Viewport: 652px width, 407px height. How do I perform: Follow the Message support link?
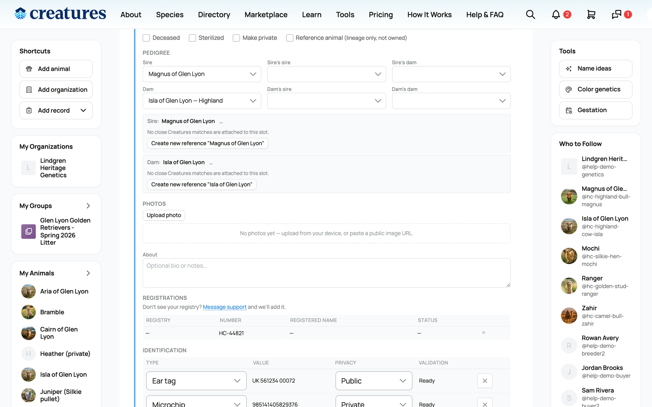(x=224, y=307)
